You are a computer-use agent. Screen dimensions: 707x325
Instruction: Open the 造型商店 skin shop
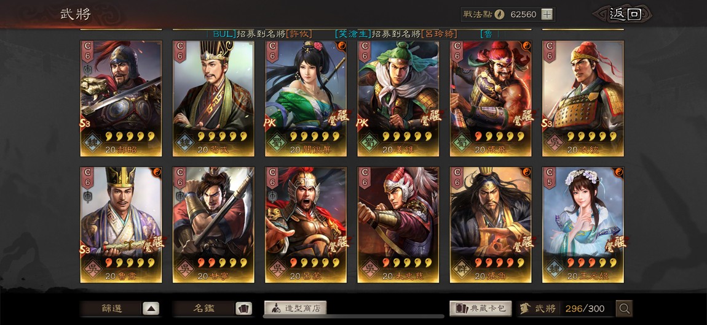pos(295,308)
